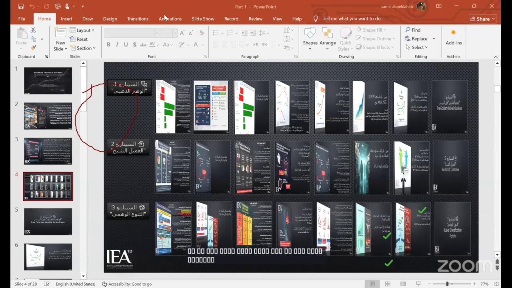
Task: Toggle Bold formatting
Action: point(108,45)
